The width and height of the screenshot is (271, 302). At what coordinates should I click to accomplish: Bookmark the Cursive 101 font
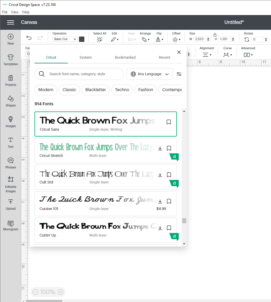169,201
